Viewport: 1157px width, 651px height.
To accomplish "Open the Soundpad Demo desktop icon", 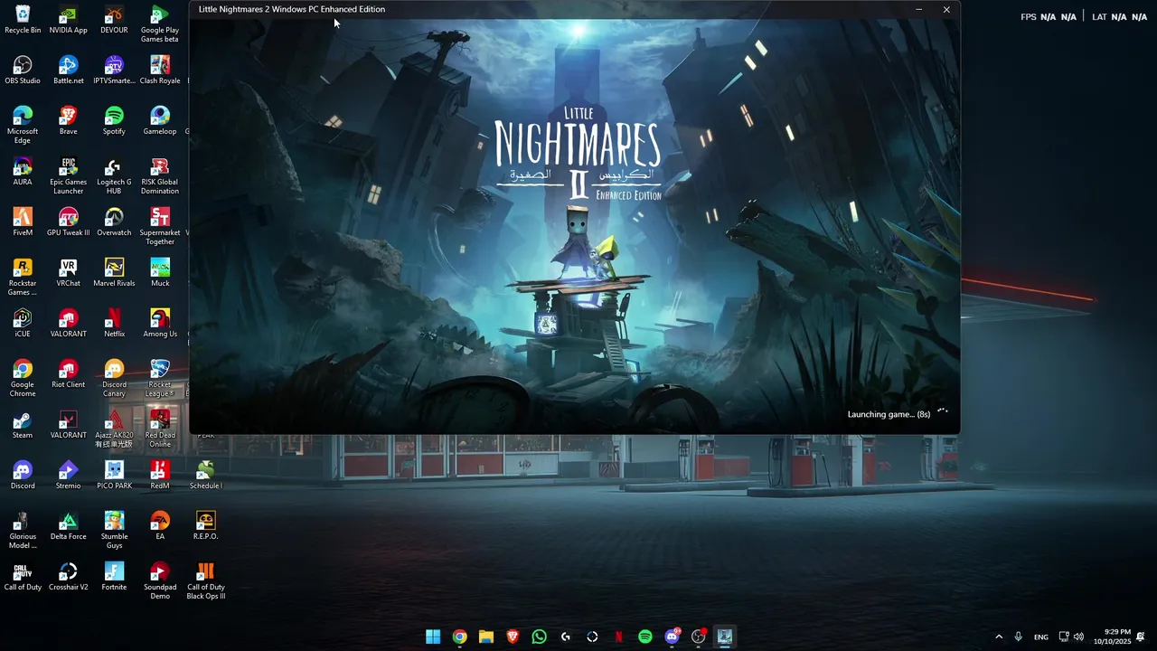I will click(160, 581).
